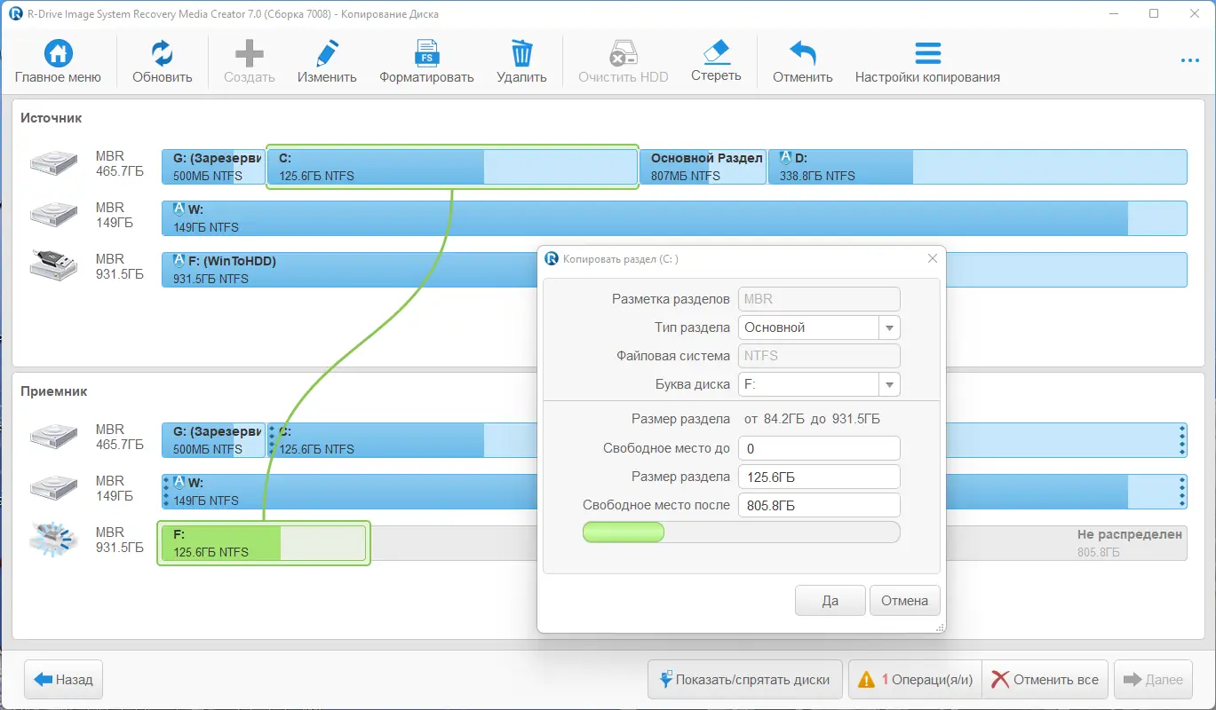Open the 1 Операци(я/и) list
Image resolution: width=1216 pixels, height=710 pixels.
pos(915,680)
